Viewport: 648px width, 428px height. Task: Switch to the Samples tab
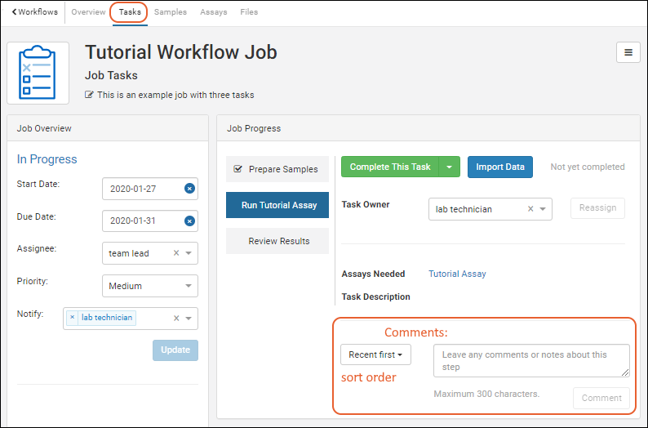click(171, 12)
